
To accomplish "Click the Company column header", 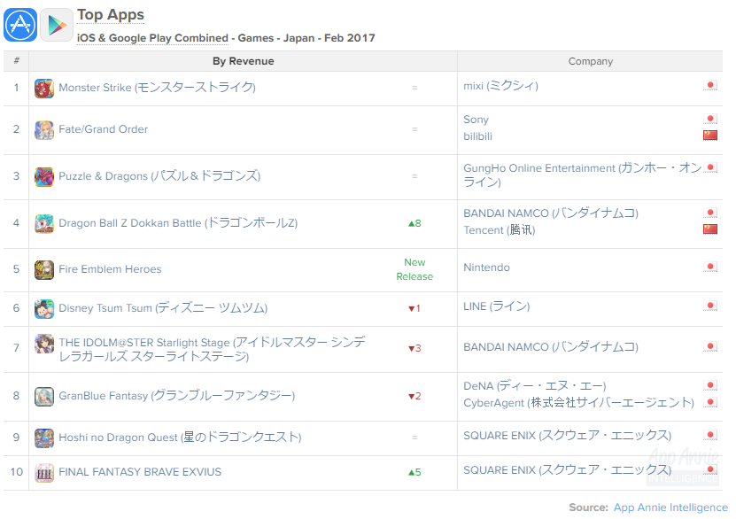I will pos(590,61).
